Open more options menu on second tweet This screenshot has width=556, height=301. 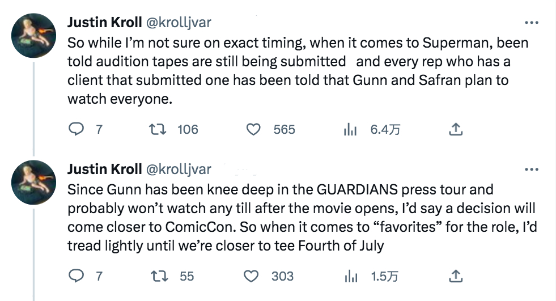tap(531, 169)
